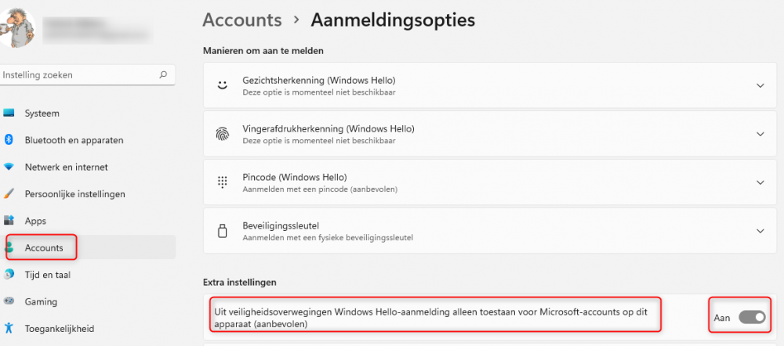Click the fingerprint recognition icon
The height and width of the screenshot is (346, 784).
(223, 134)
